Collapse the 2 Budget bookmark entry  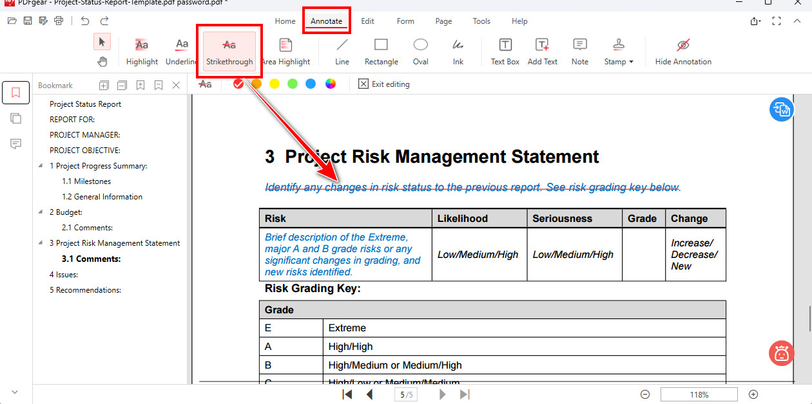[x=41, y=212]
